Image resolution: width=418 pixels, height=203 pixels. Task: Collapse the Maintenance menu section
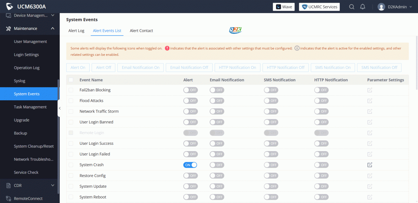click(x=53, y=29)
